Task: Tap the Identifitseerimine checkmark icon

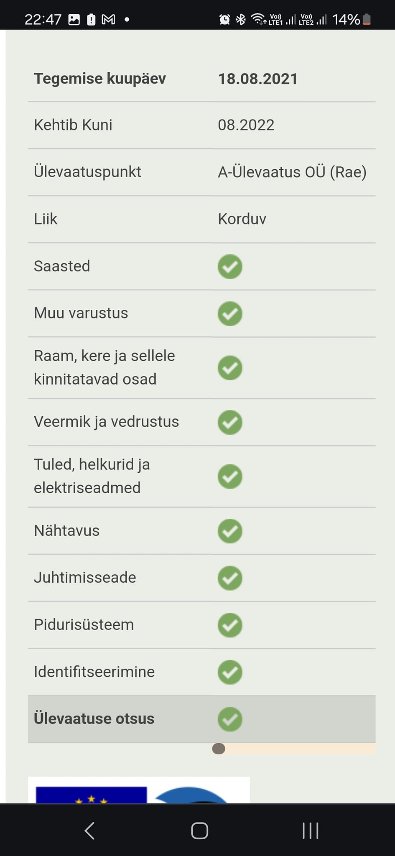Action: pos(230,672)
